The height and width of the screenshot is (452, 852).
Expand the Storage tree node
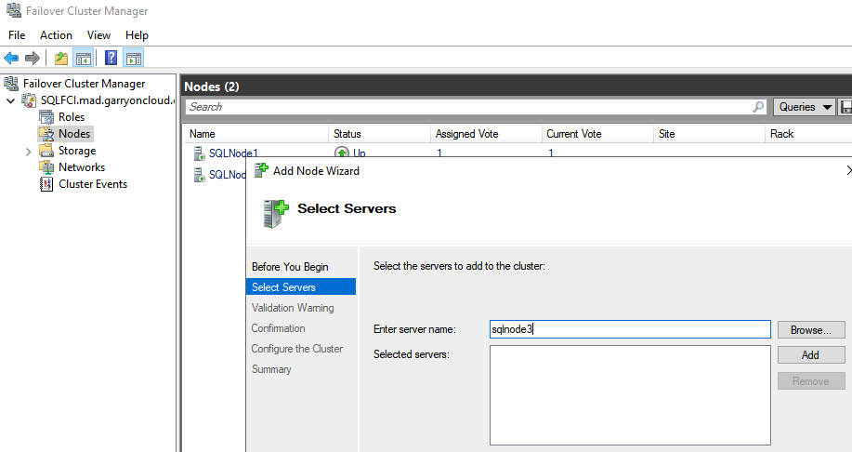click(x=28, y=152)
